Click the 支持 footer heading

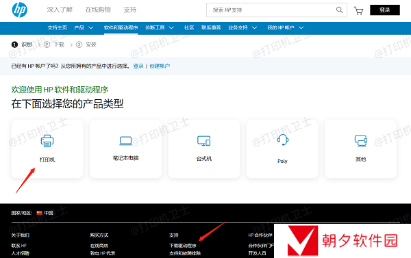(x=174, y=235)
